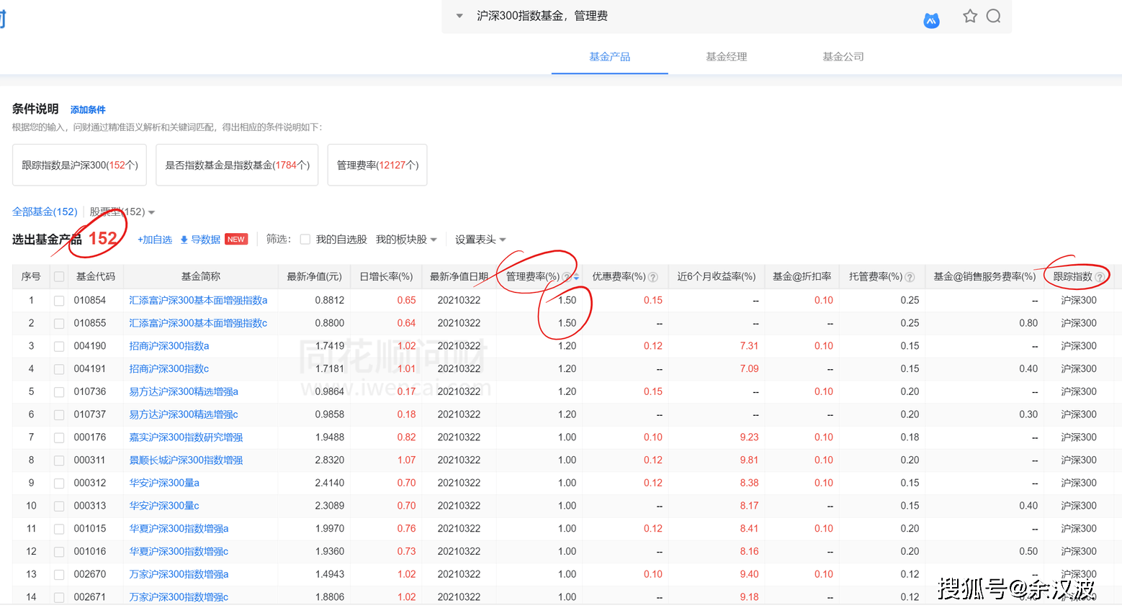Open fund 华夏沪深300指数增强c
1122x613 pixels.
click(x=179, y=551)
